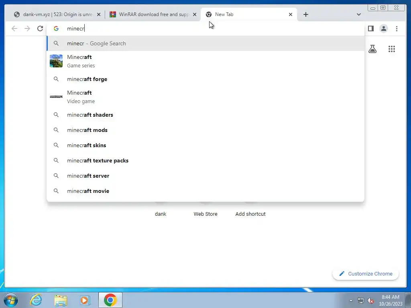Open the Google apps grid
Viewport: 411px width, 308px height.
click(392, 49)
